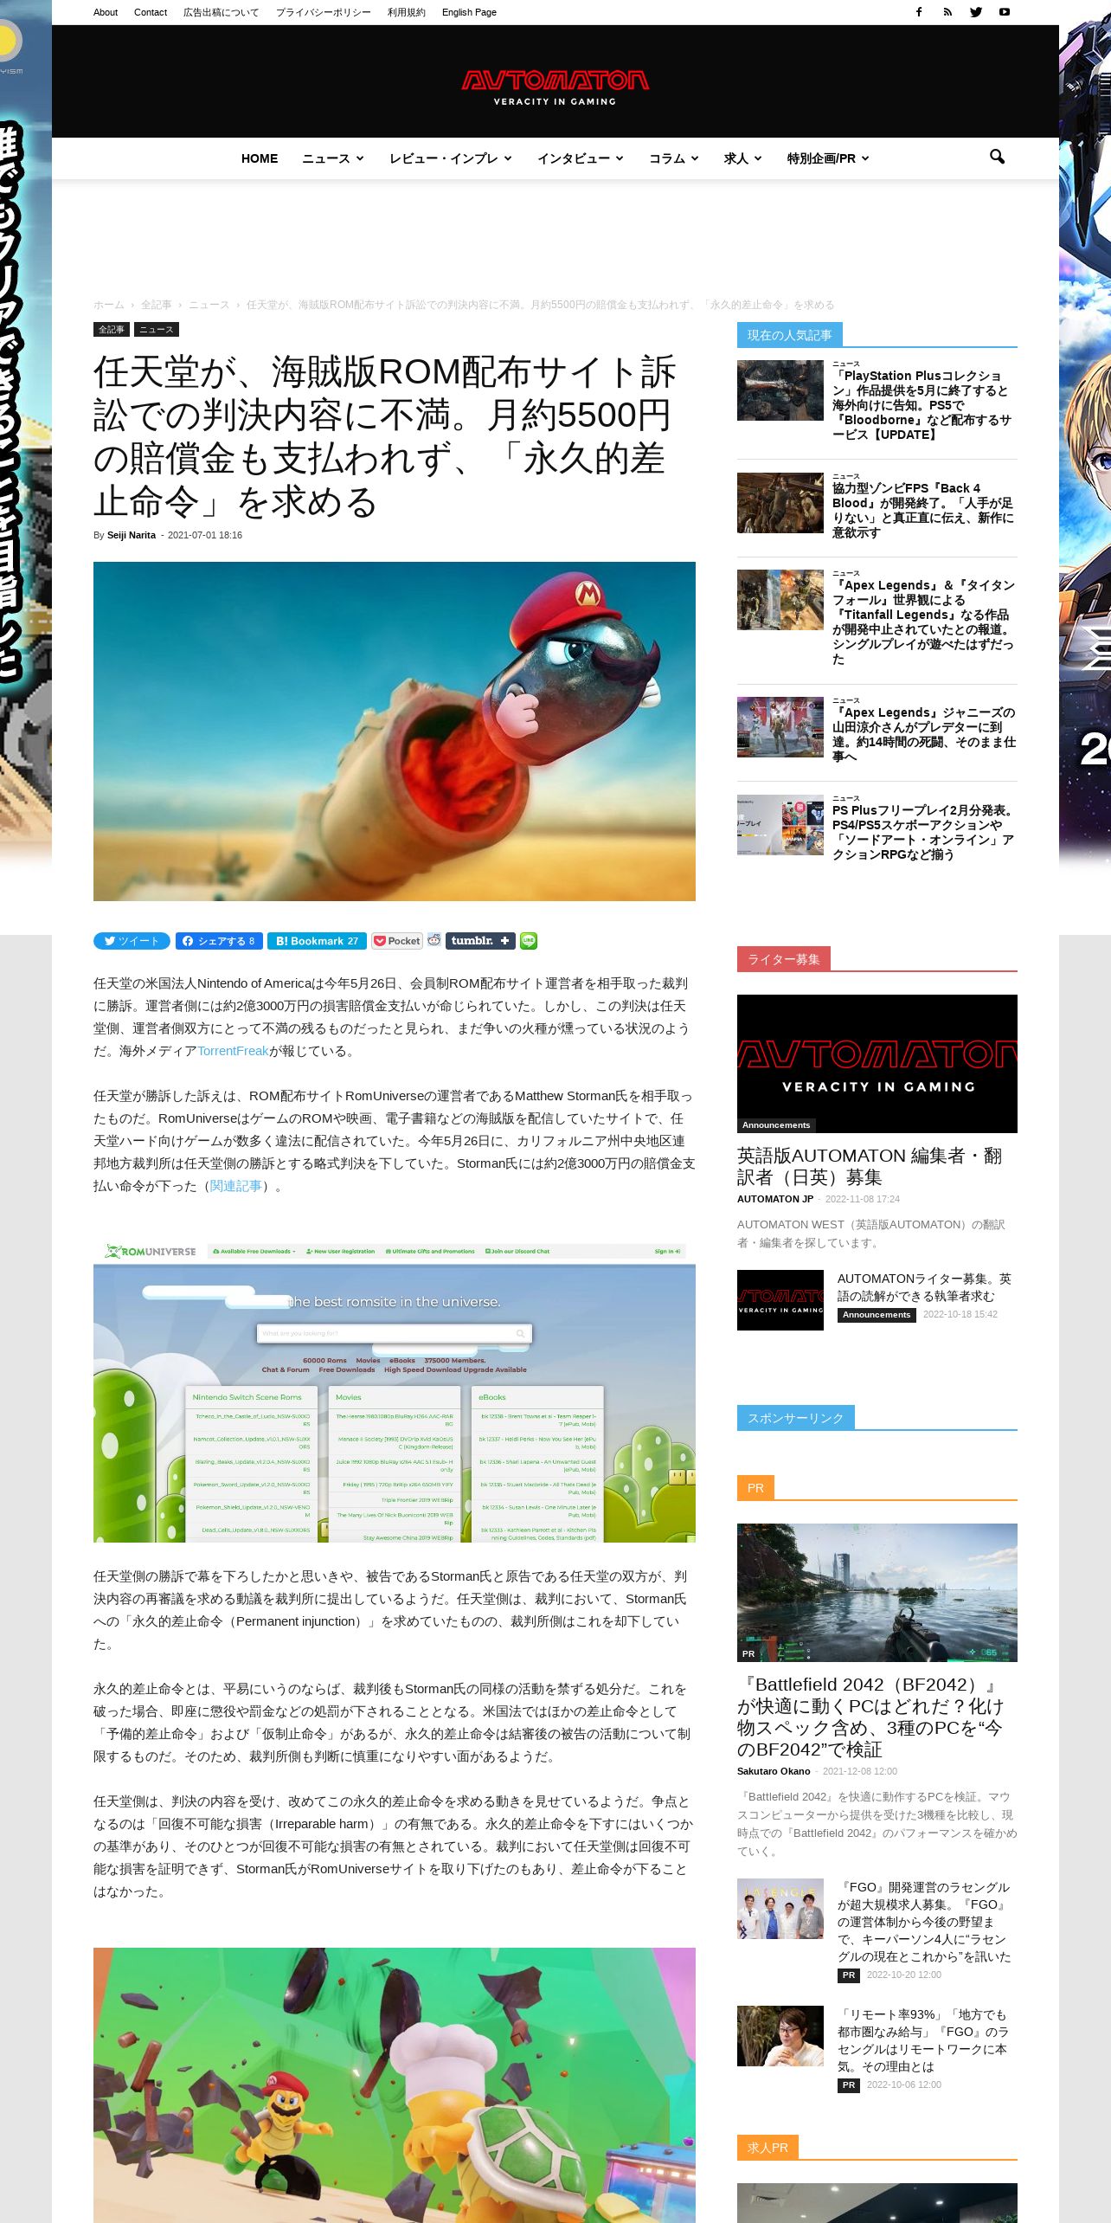
Task: Open the YouTube icon in top bar
Action: pyautogui.click(x=1005, y=12)
